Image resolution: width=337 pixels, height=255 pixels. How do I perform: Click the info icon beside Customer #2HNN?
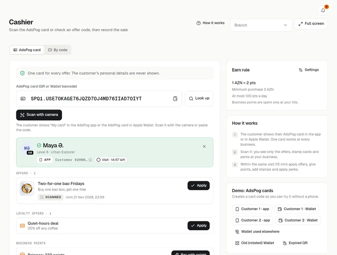coord(90,160)
